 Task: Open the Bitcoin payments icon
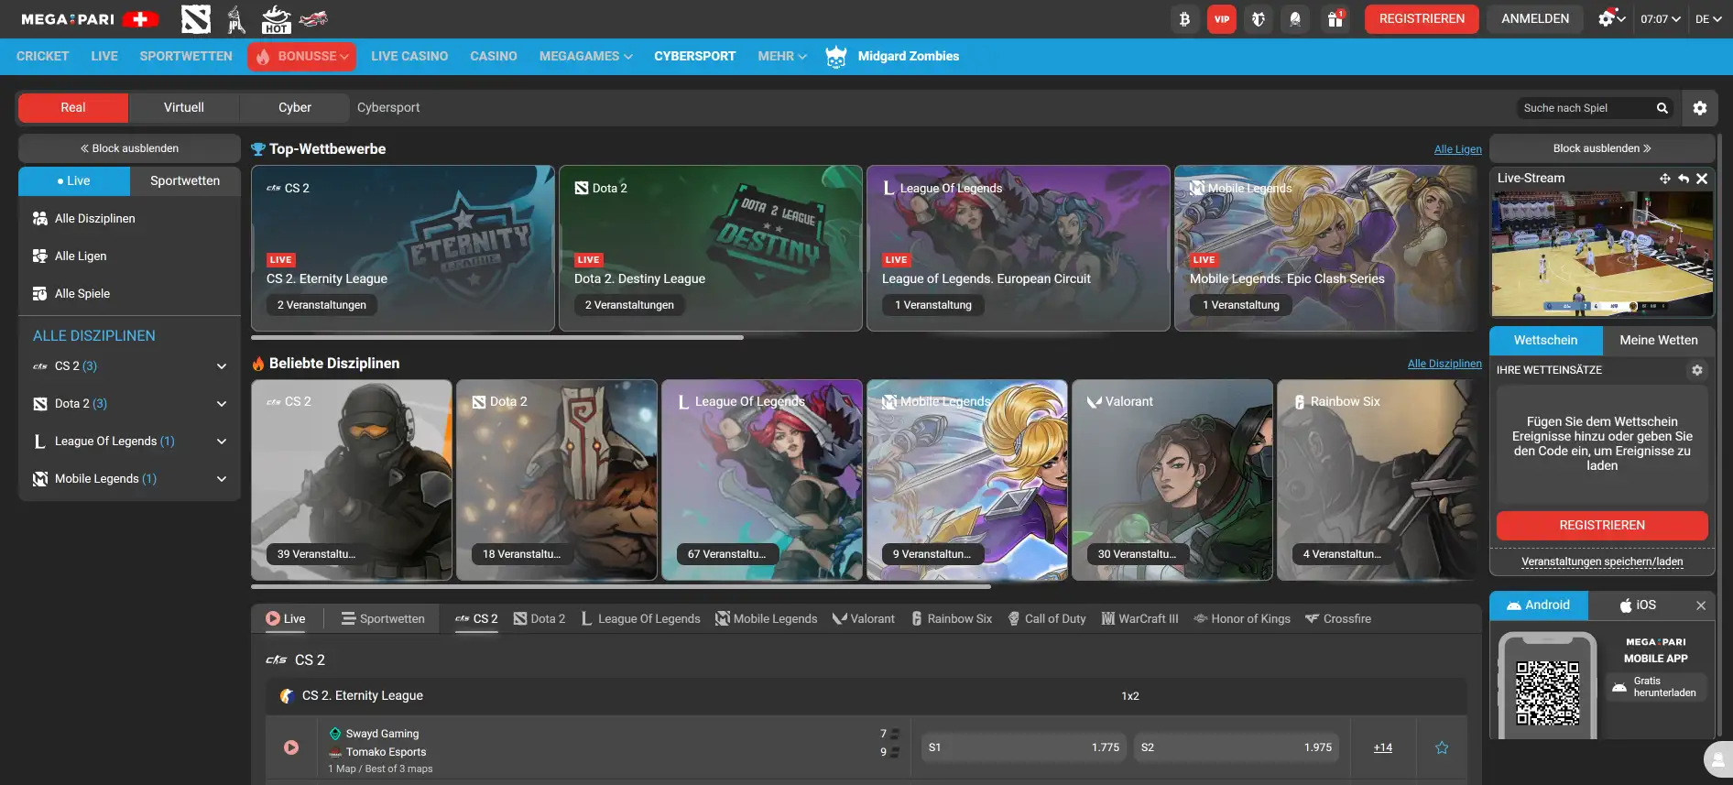pos(1184,18)
